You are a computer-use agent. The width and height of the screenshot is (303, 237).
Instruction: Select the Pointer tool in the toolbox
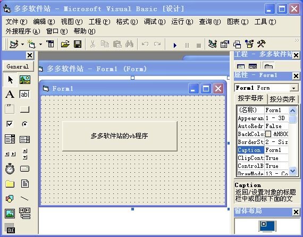coord(10,80)
